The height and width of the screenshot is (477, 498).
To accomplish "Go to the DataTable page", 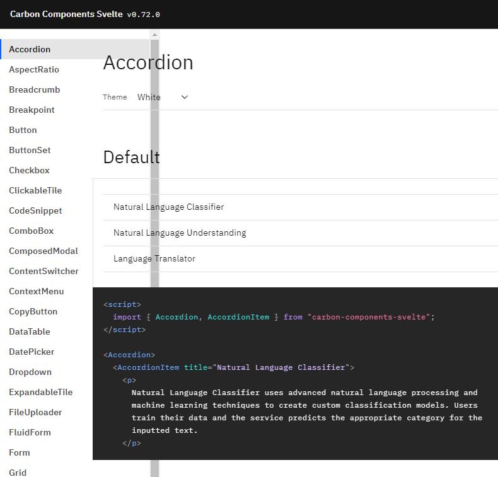I will 30,331.
